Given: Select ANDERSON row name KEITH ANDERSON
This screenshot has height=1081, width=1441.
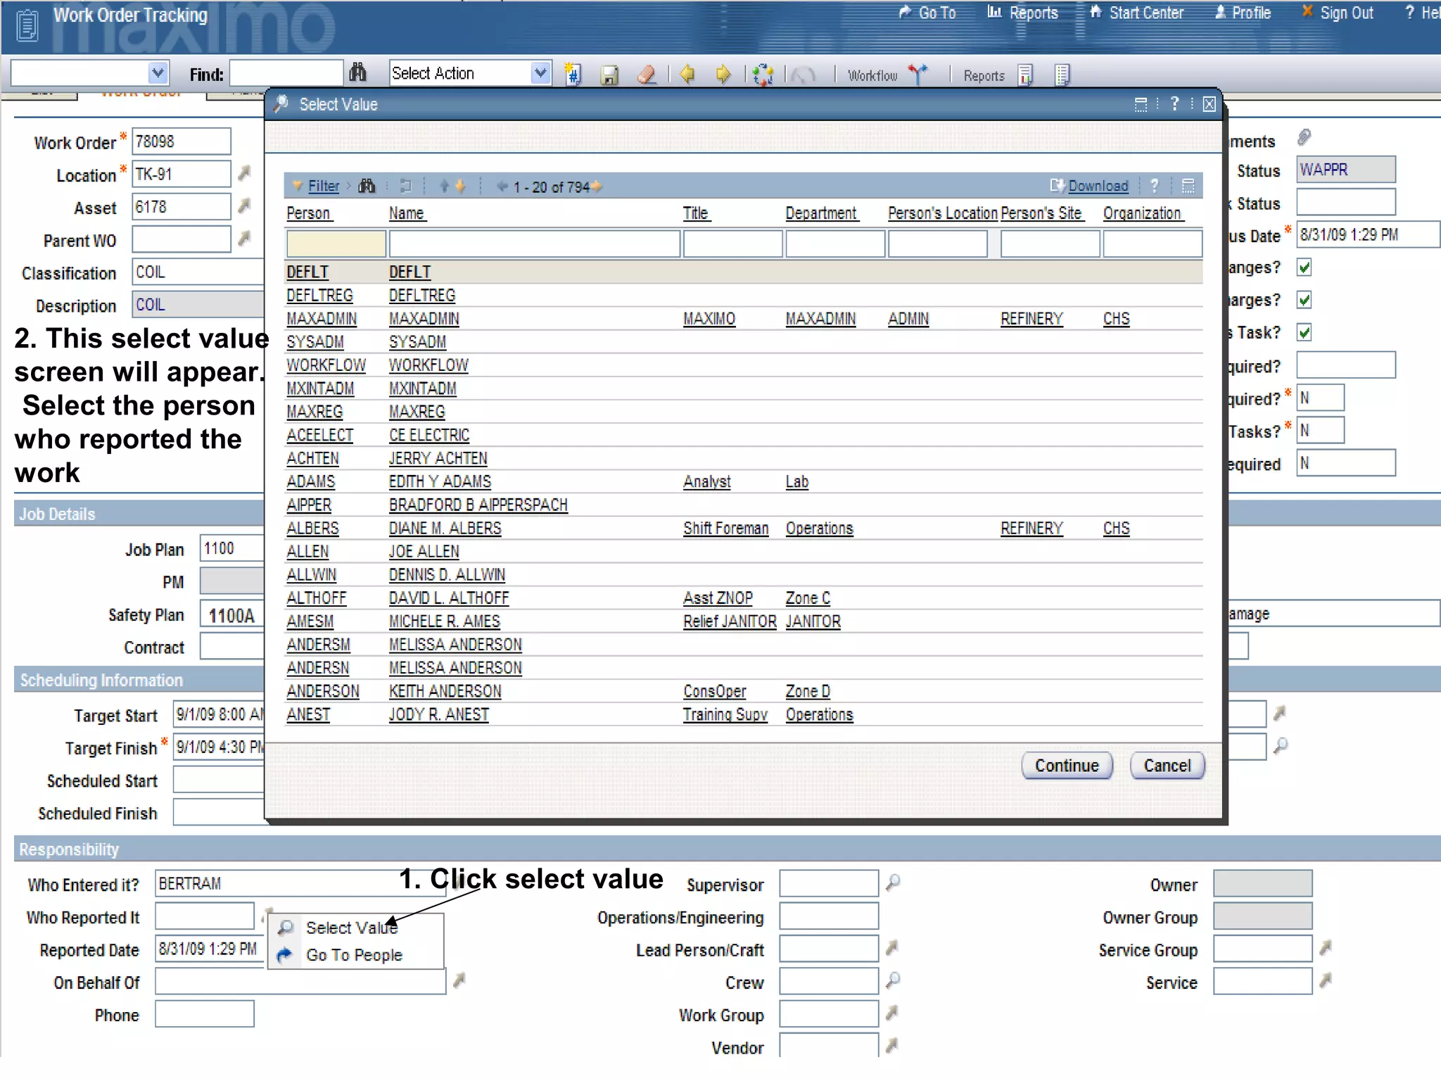Looking at the screenshot, I should tap(445, 692).
